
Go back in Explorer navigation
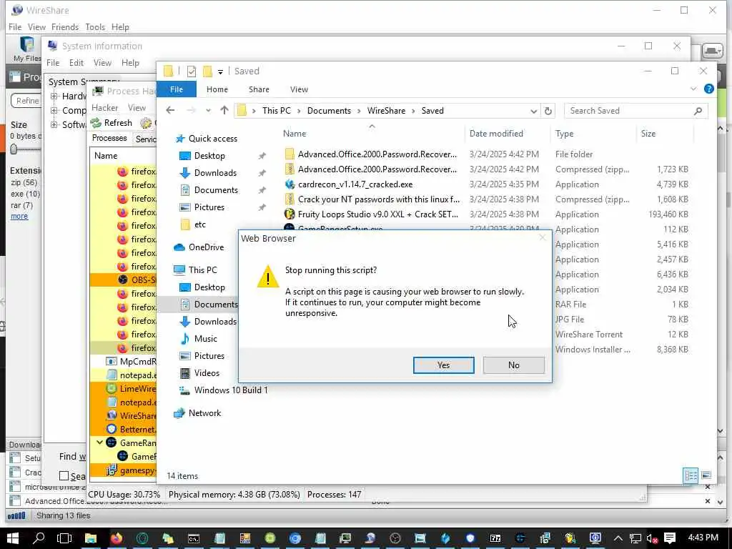click(170, 111)
